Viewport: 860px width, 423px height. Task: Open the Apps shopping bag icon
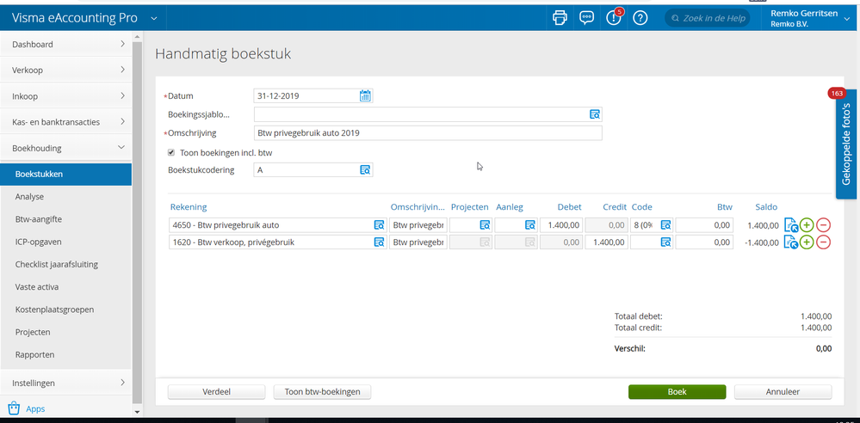[x=15, y=408]
